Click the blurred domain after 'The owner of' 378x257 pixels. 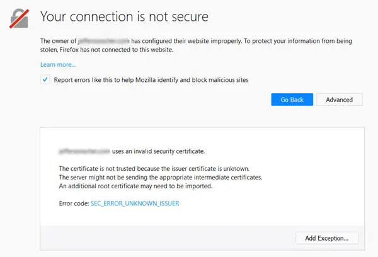[x=104, y=41]
